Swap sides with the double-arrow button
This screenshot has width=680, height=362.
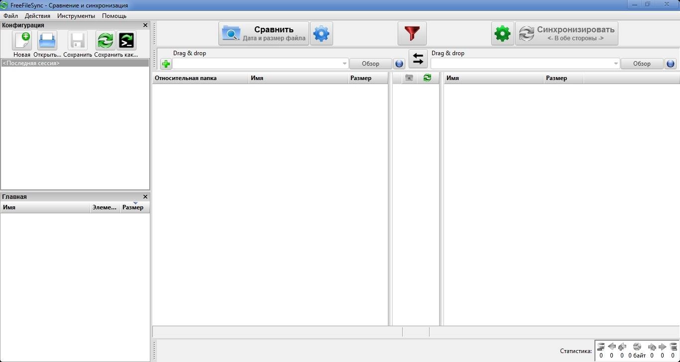[x=418, y=59]
